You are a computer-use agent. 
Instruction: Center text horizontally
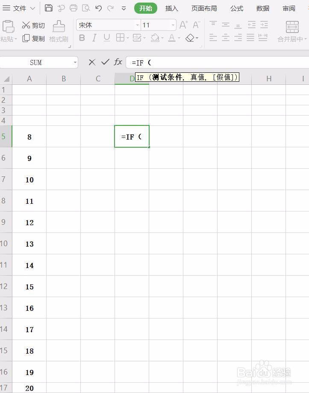click(225, 38)
